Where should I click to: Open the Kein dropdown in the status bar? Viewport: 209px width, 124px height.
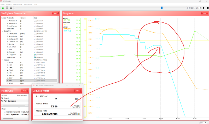[x=203, y=123]
